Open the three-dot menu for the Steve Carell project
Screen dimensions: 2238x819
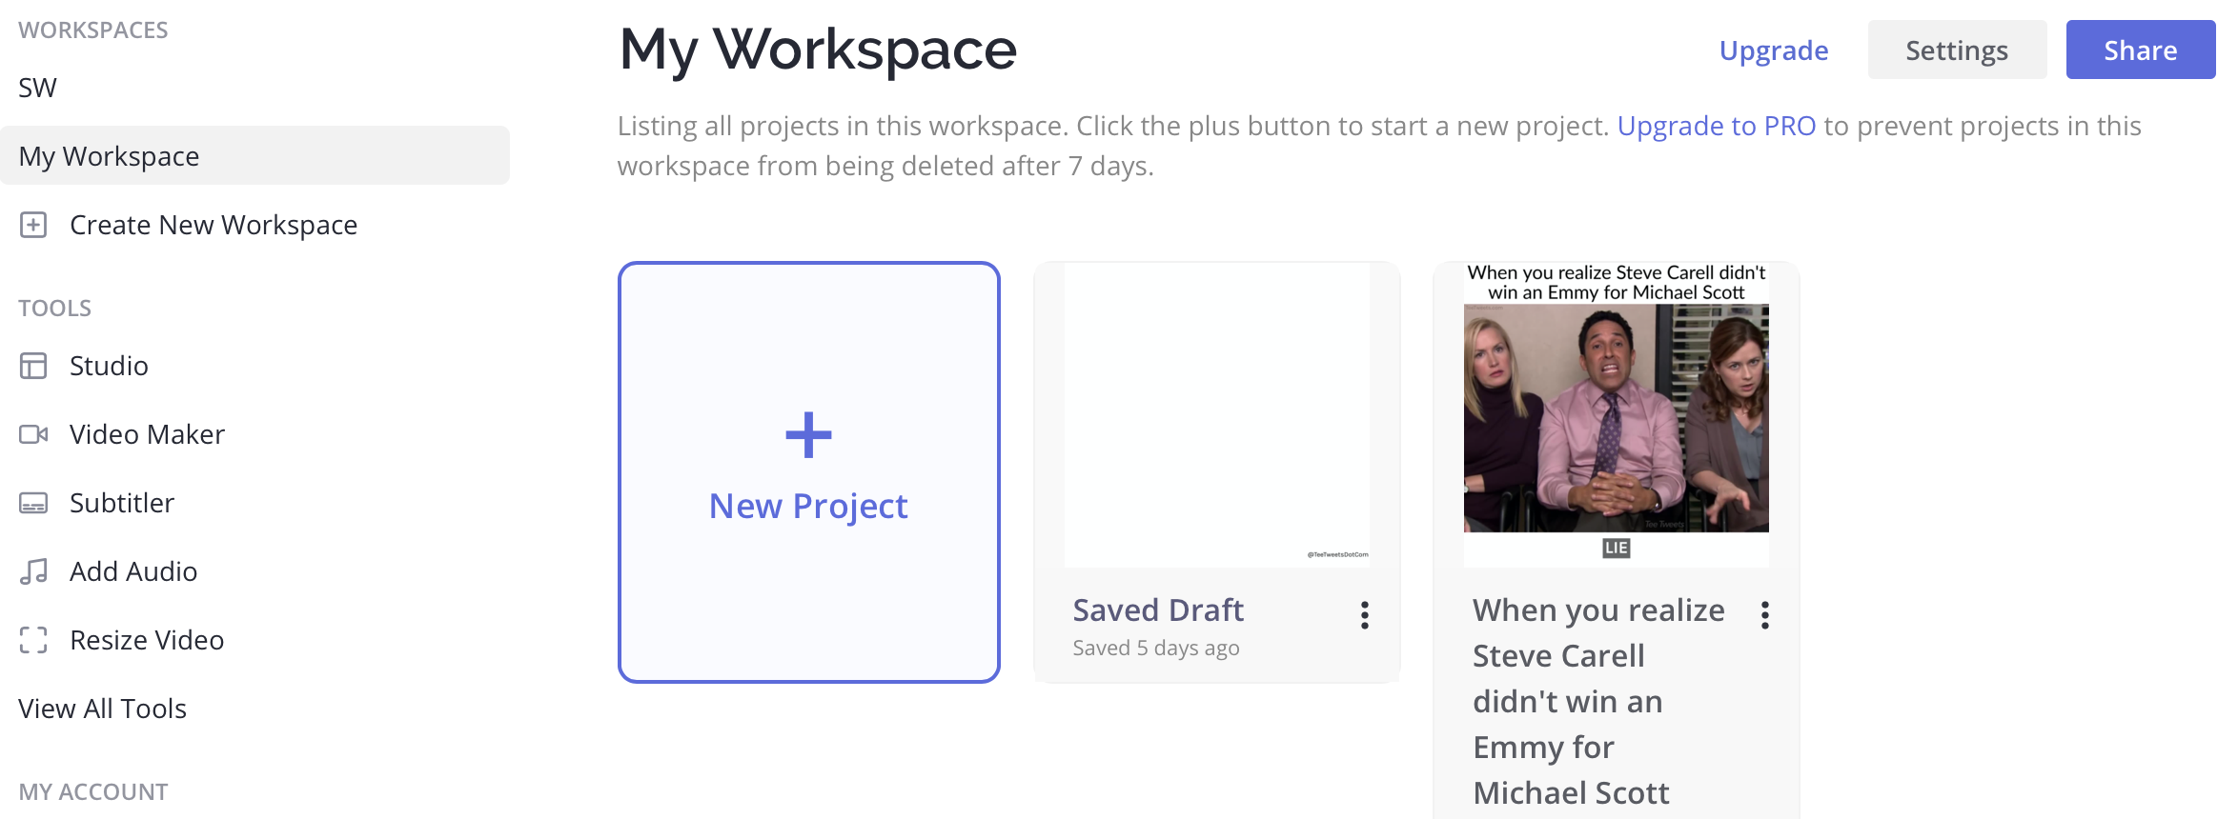pyautogui.click(x=1765, y=615)
